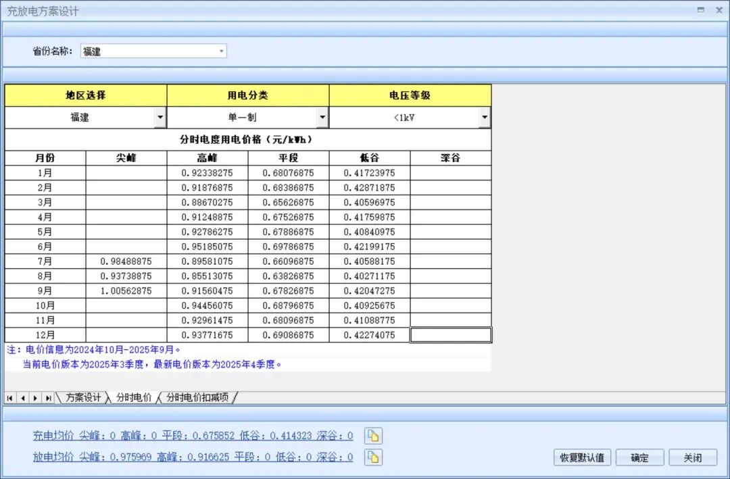Go to previous sheet tab arrow
The image size is (730, 479).
[22, 398]
